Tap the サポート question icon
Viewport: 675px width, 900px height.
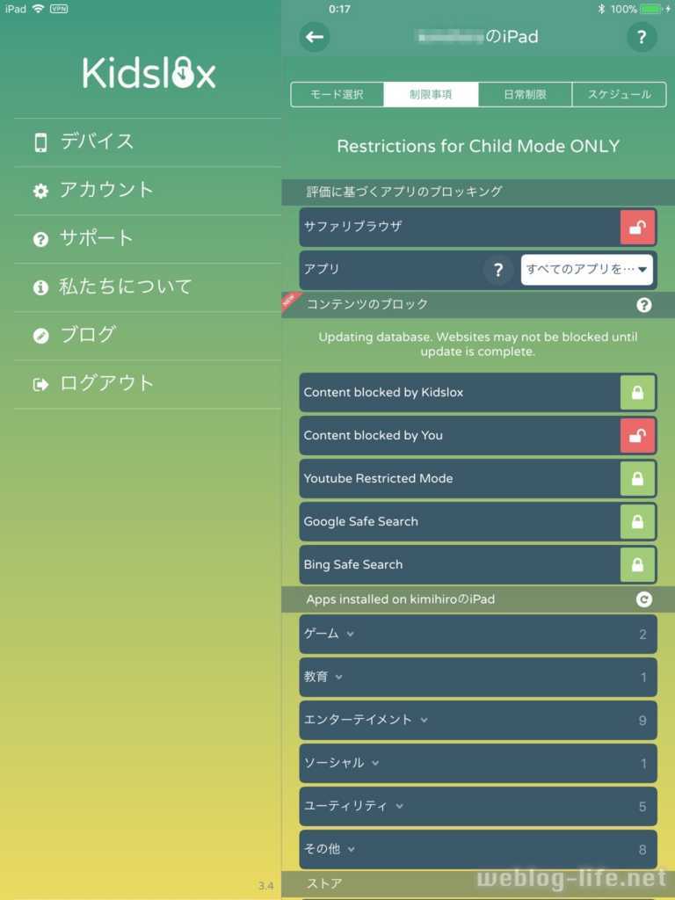click(40, 239)
